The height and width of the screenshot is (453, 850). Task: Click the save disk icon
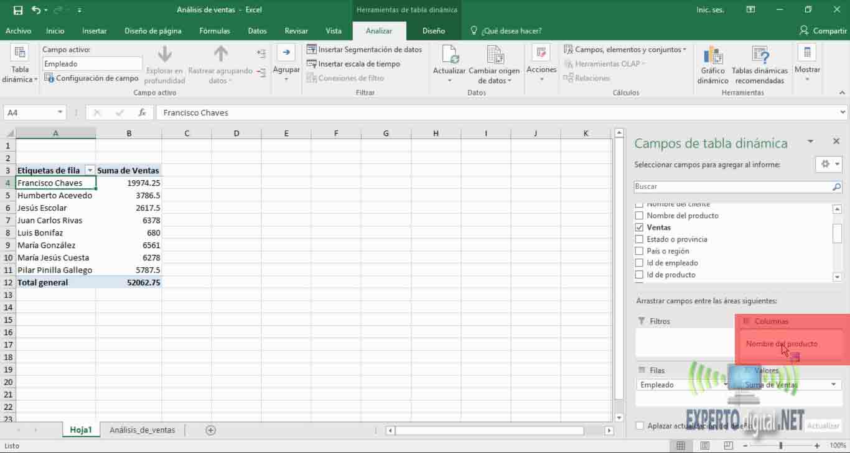click(x=18, y=10)
